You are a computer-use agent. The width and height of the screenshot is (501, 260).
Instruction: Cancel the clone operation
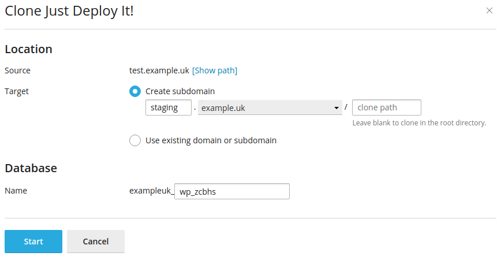tap(96, 242)
